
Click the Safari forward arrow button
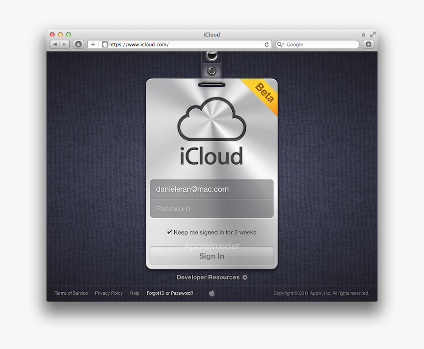pos(65,44)
